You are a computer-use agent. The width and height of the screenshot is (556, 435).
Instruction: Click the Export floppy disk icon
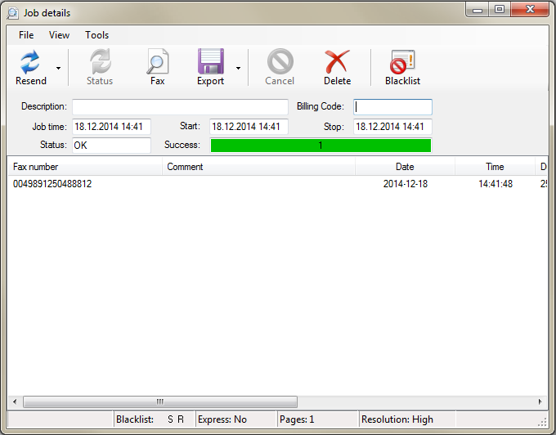pos(210,63)
